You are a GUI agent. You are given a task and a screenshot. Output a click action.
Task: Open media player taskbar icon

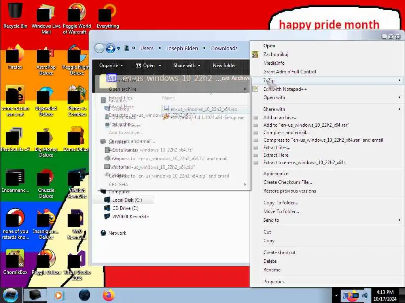59,295
